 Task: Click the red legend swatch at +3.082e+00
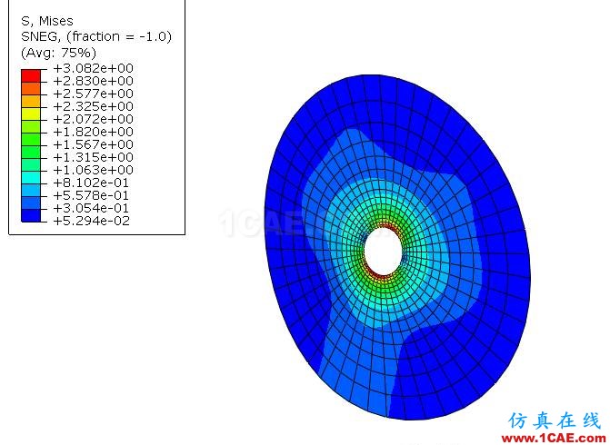tap(31, 75)
